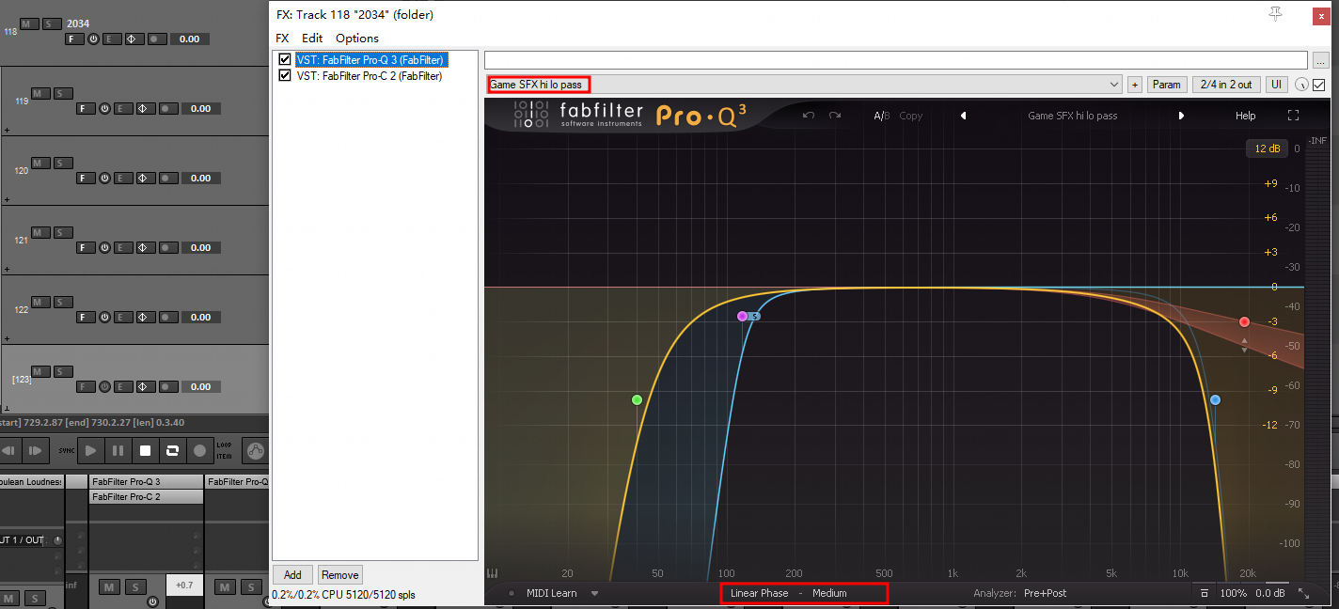Solo track 118 "2034"
The height and width of the screenshot is (609, 1339).
pos(52,23)
